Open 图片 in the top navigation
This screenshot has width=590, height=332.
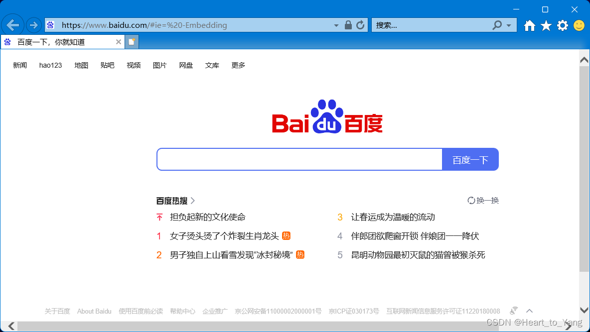[x=159, y=65]
